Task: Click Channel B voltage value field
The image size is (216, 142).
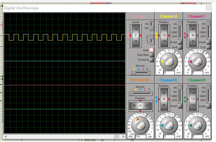Action: [x=169, y=136]
